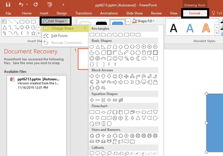Pick the Chevron block arrow shape
Viewport: 223px width, 156px height.
click(132, 82)
